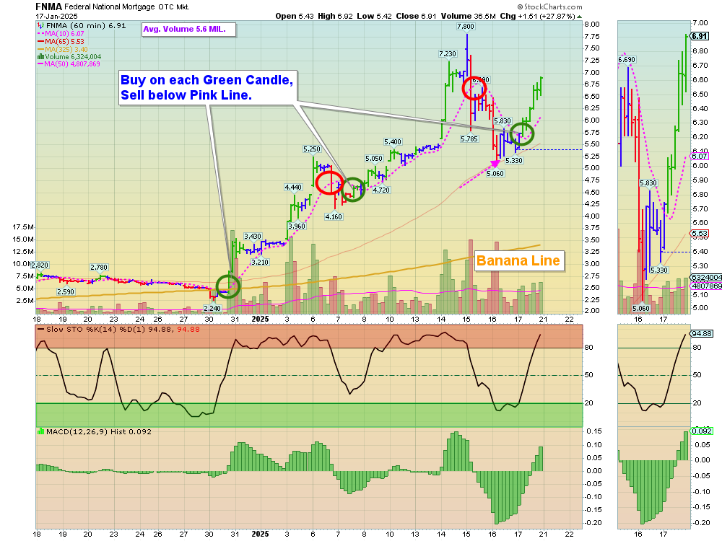722x541 pixels.
Task: Click the 6.690 label in the zoom panel
Action: [627, 60]
